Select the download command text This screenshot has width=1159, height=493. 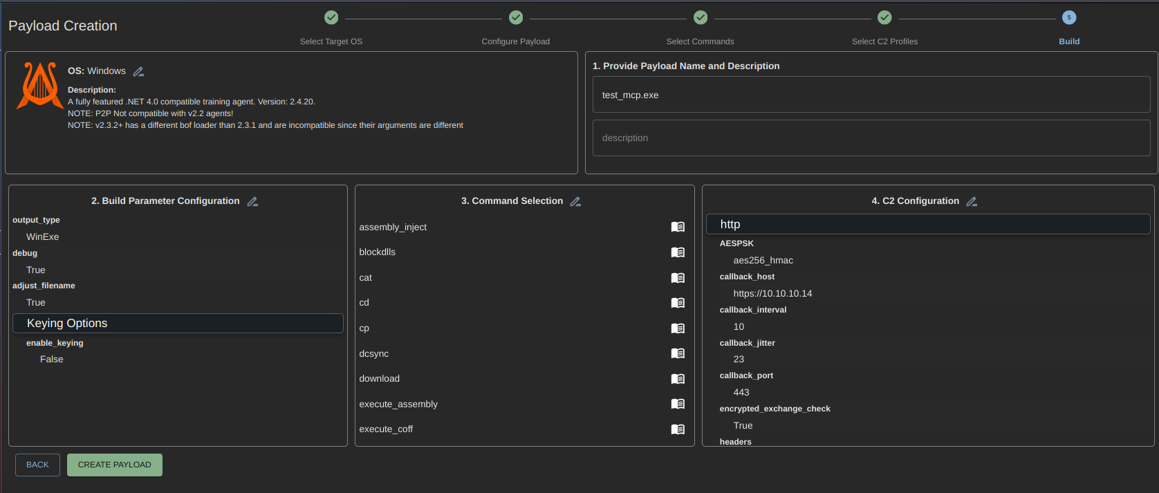click(x=380, y=379)
